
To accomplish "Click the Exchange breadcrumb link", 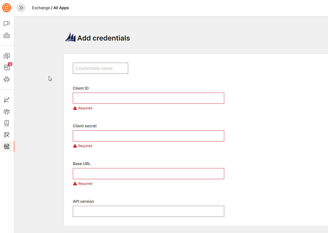I will 41,8.
